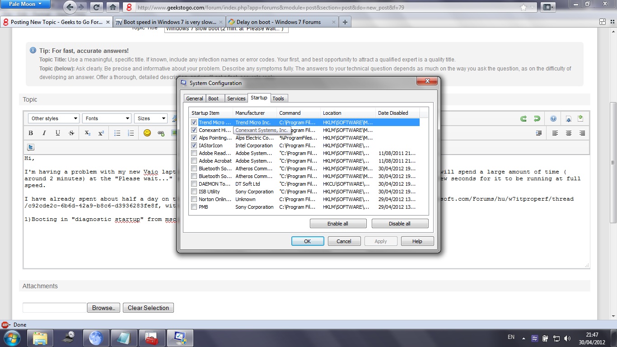Open Windows Explorer from the taskbar
This screenshot has width=617, height=347.
(x=40, y=338)
